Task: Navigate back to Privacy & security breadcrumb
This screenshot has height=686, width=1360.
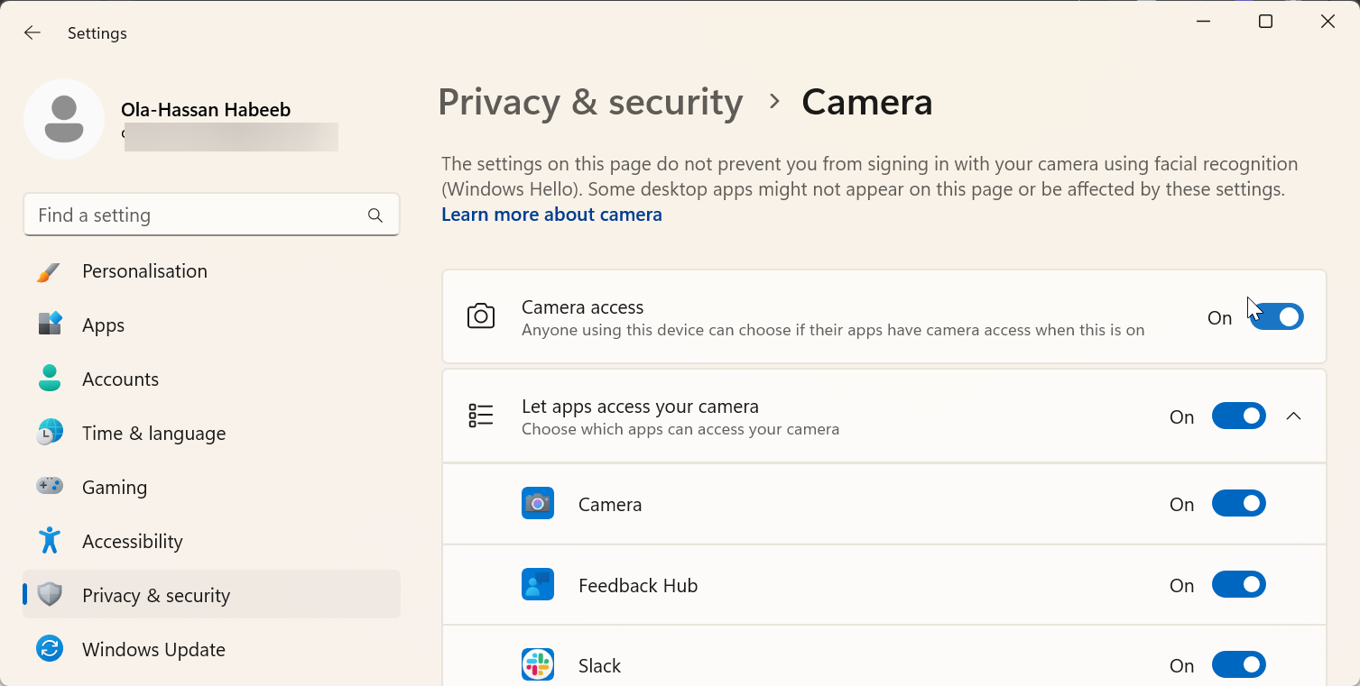Action: pyautogui.click(x=590, y=102)
